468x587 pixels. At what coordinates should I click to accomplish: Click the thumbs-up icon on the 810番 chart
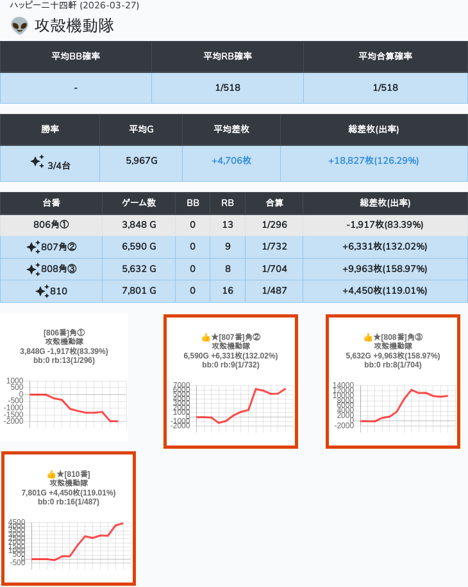pos(51,474)
